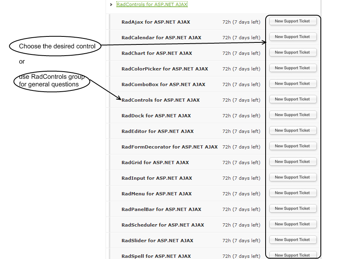The width and height of the screenshot is (346, 259).
Task: Click RadDock for ASP.NET AJAX text
Action: pos(156,116)
